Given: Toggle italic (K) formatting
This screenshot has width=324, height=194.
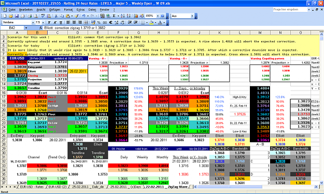Looking at the screenshot, I should click(x=55, y=22).
